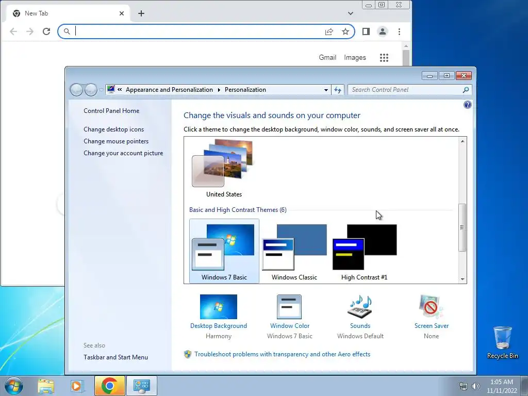The image size is (528, 396).
Task: Open Window Color settings icon
Action: [289, 307]
